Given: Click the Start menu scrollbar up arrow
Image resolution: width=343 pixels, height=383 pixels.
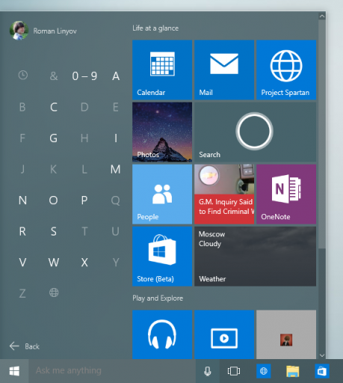Looking at the screenshot, I should click(322, 16).
